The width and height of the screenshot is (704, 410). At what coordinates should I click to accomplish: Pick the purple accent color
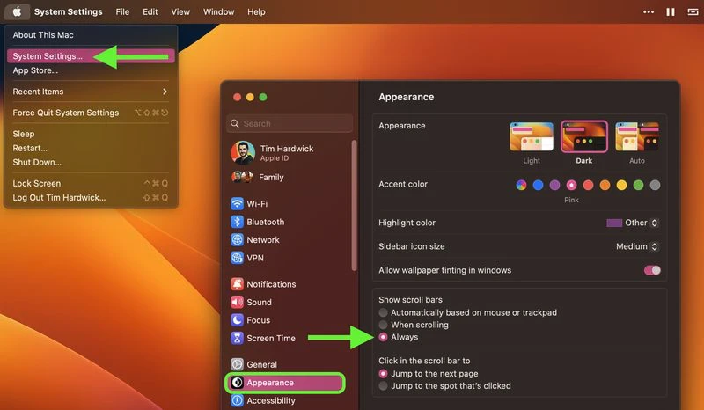[x=555, y=185]
